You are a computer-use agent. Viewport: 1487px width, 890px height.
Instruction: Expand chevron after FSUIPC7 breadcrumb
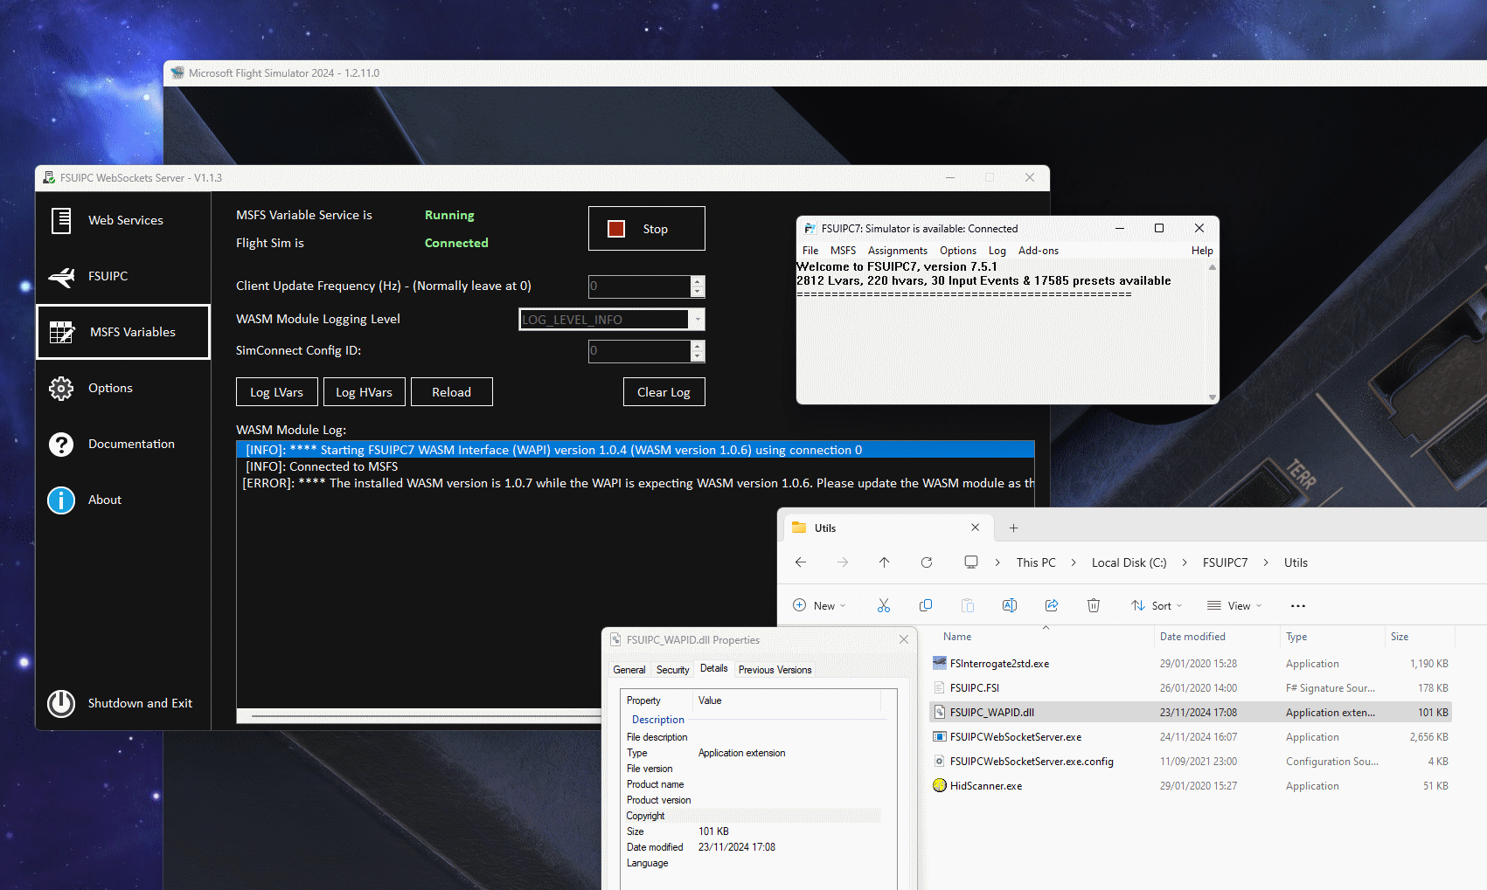click(x=1266, y=562)
